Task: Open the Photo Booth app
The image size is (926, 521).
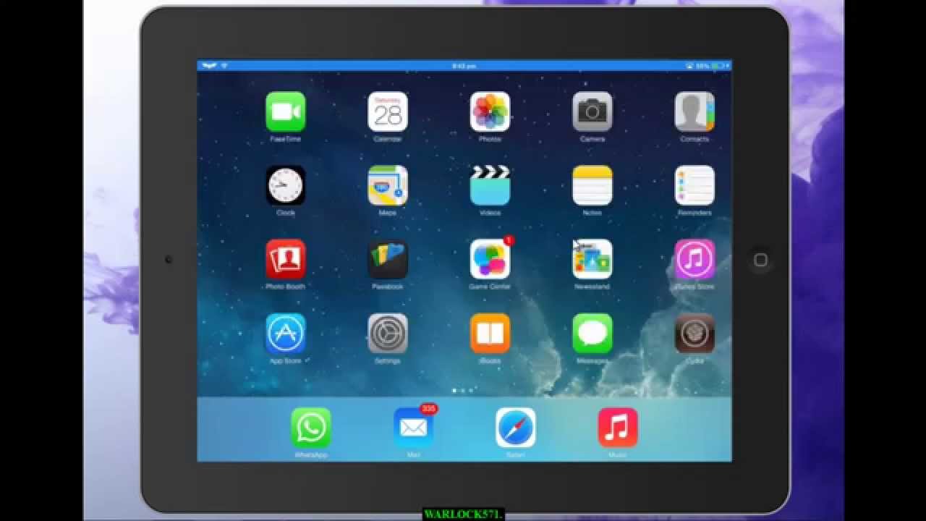Action: (x=286, y=259)
